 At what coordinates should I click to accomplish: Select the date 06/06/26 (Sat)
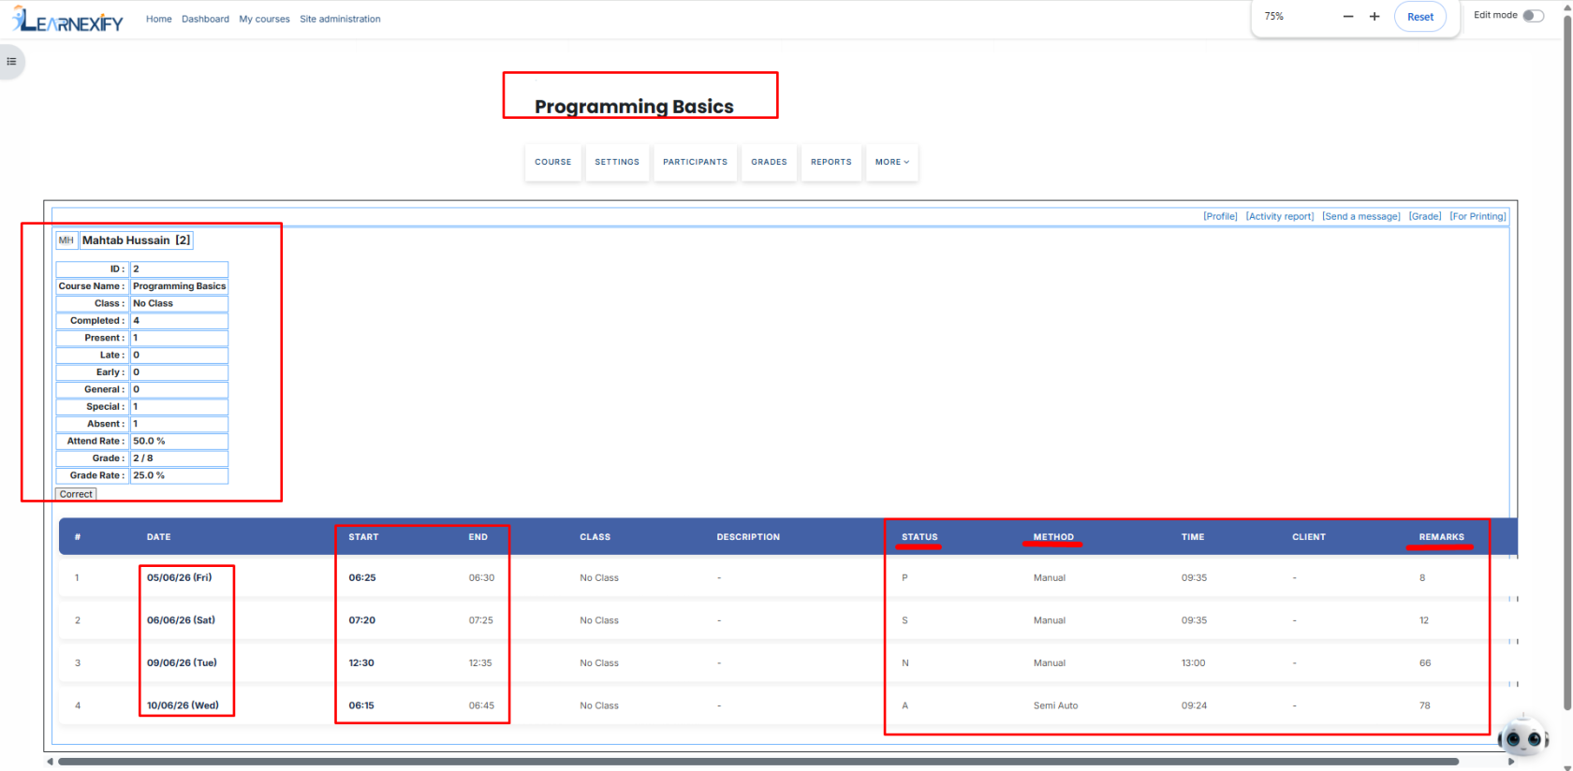tap(181, 620)
